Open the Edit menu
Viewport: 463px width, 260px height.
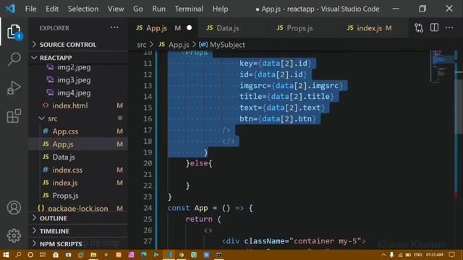[52, 9]
